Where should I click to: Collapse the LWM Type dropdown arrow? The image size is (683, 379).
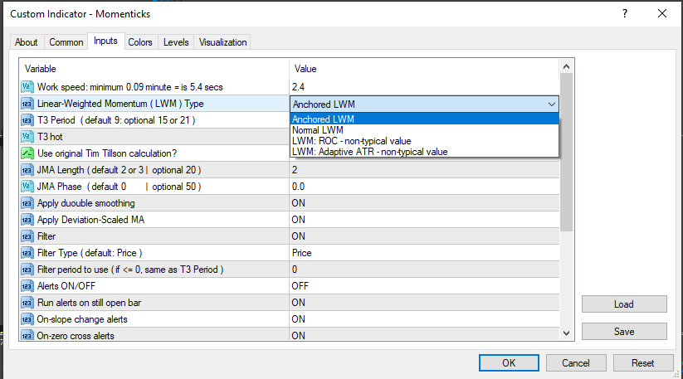(552, 104)
